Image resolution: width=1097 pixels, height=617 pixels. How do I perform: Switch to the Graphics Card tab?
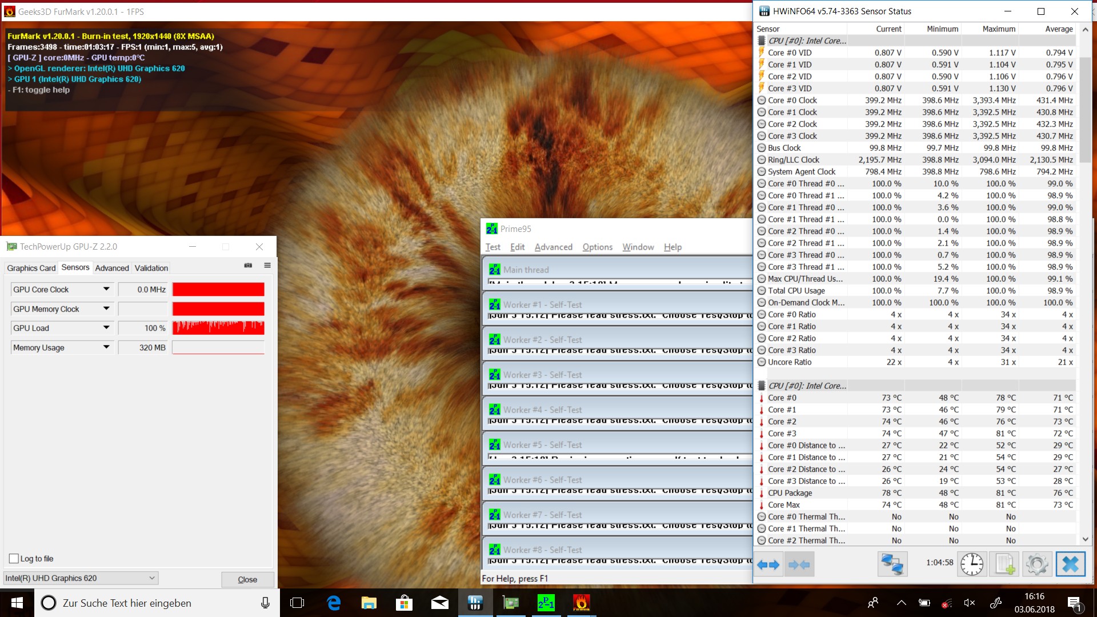(31, 268)
